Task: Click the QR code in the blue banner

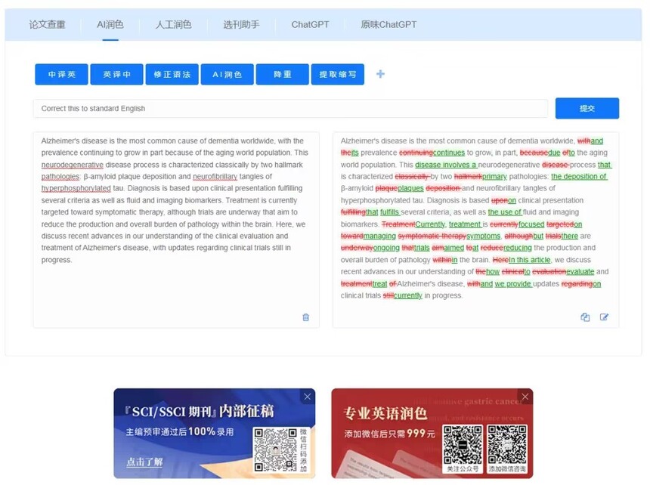Action: (x=276, y=449)
